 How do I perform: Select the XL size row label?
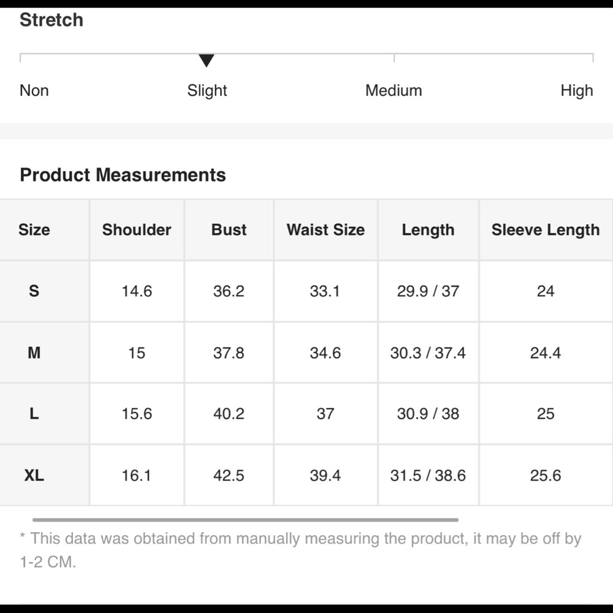pos(34,476)
